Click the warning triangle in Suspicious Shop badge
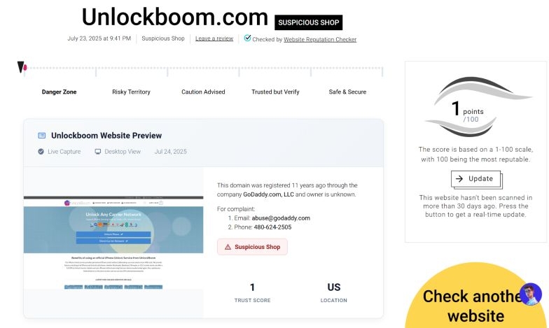The height and width of the screenshot is (328, 549). 228,247
